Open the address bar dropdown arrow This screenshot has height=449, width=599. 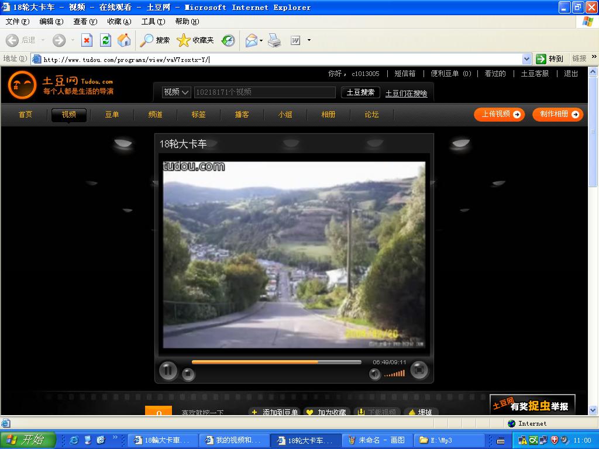[527, 59]
